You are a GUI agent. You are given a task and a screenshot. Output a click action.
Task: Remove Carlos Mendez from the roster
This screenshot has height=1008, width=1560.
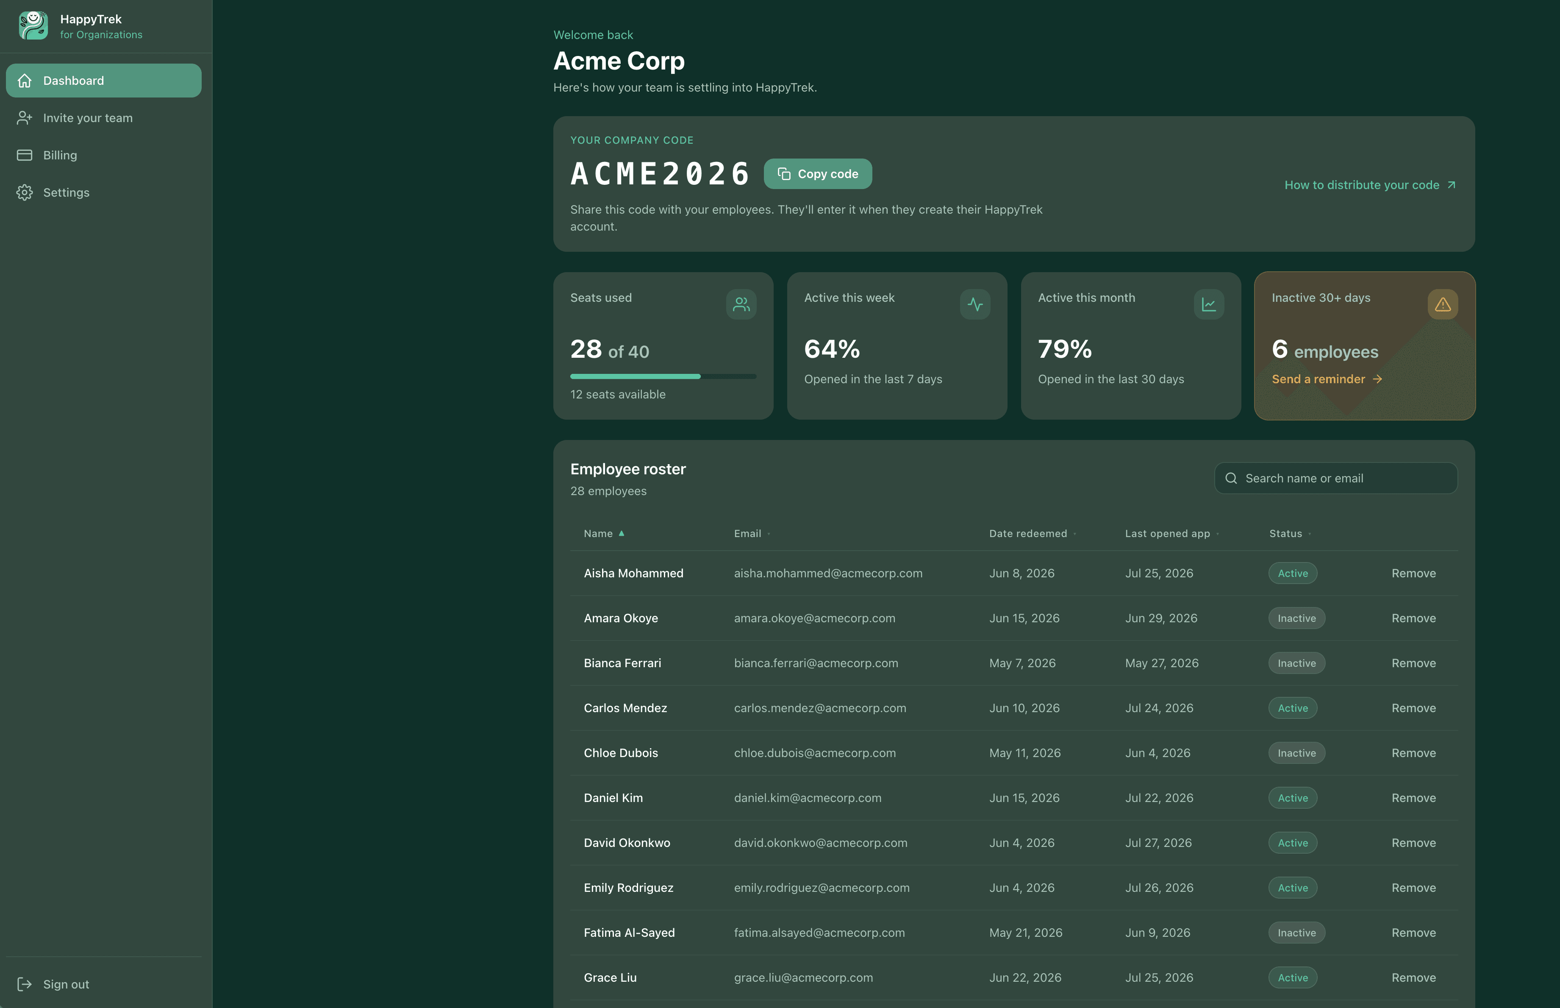1413,708
